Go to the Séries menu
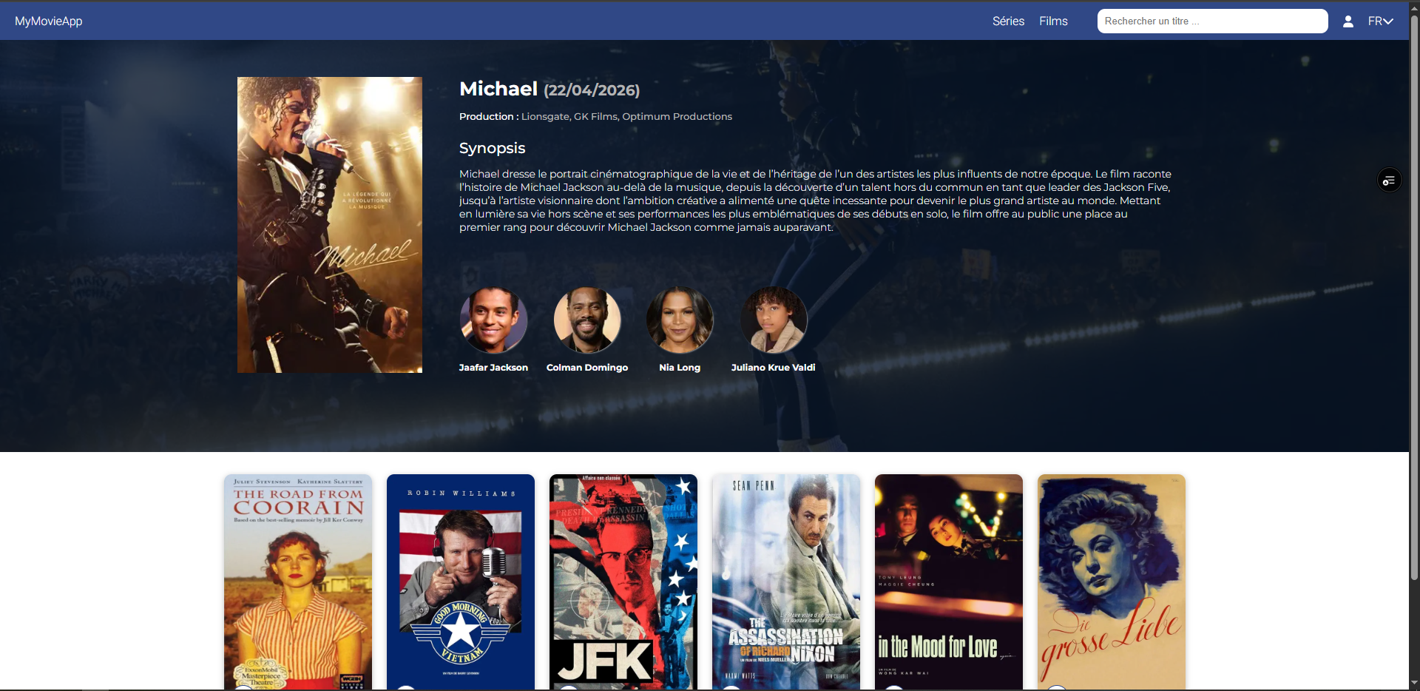1420x691 pixels. point(1008,21)
